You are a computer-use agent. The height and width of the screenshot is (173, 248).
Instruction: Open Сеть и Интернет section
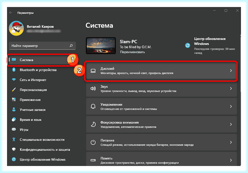33,80
